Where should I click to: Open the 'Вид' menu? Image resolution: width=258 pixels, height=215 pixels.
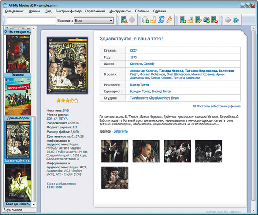pyautogui.click(x=49, y=11)
